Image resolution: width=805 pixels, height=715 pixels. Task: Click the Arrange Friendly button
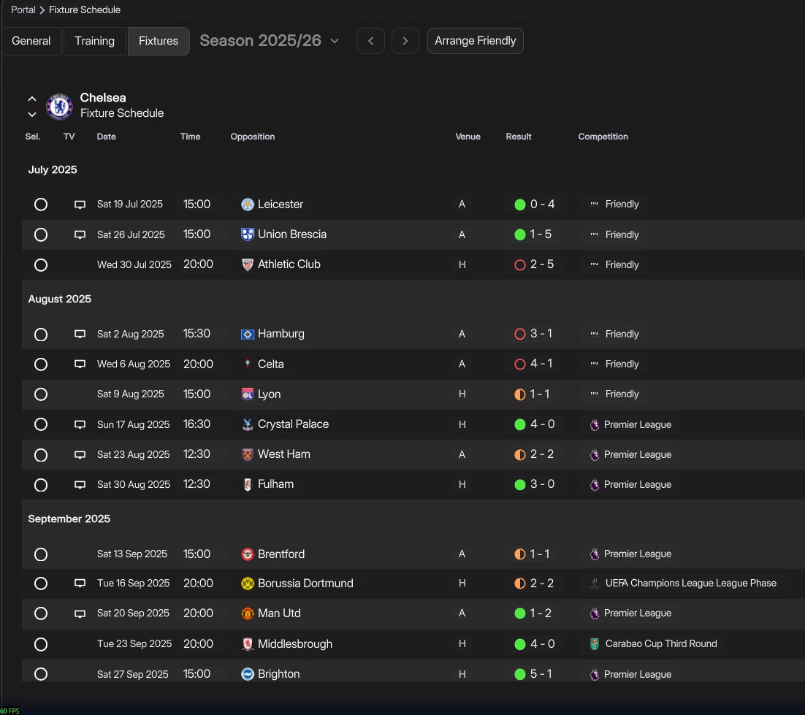point(476,41)
